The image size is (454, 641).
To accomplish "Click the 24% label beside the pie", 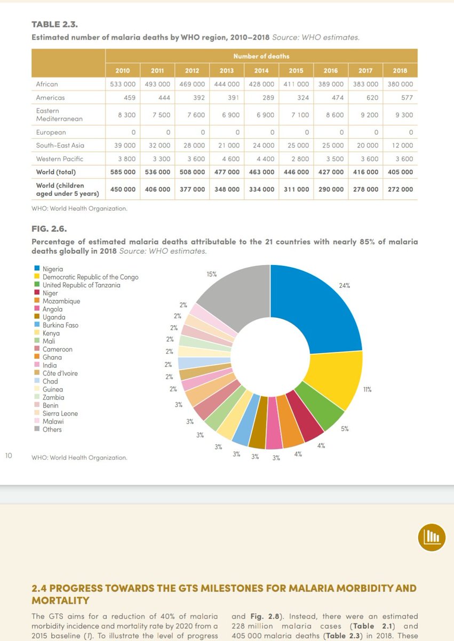I will tap(345, 286).
